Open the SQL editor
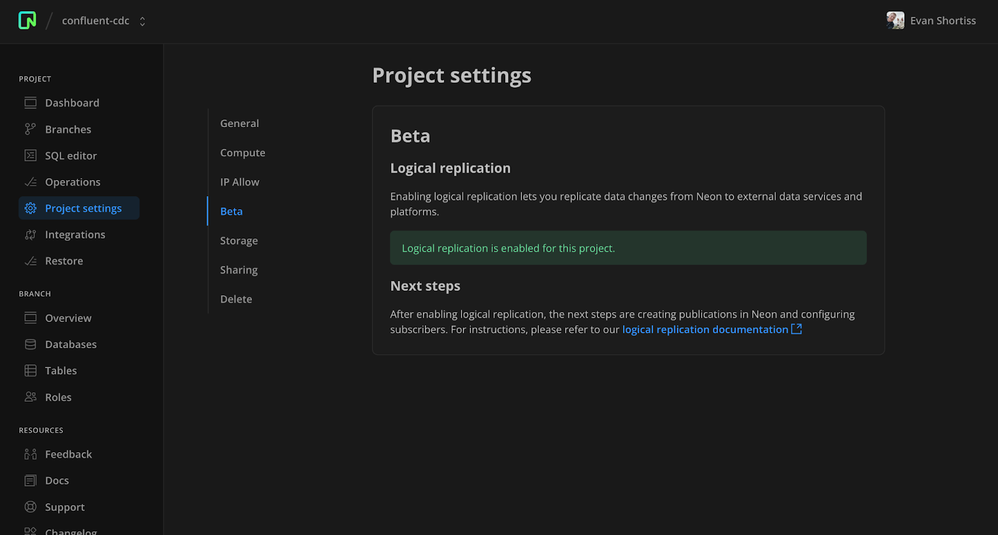The width and height of the screenshot is (998, 535). click(70, 156)
